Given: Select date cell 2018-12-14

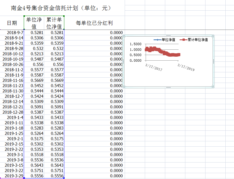Looking at the screenshot, I should [x=12, y=101].
